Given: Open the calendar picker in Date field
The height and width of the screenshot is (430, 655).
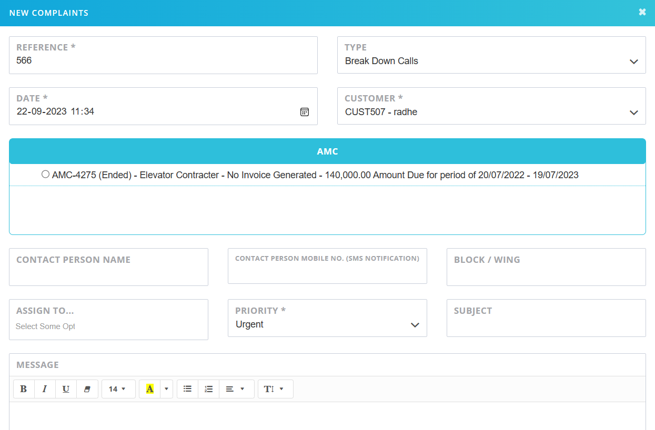Looking at the screenshot, I should tap(305, 112).
